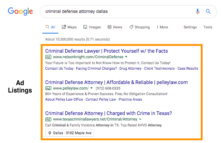Screen dimensions: 222x143
Task: Open the search Tools menu
Action: 208,27
